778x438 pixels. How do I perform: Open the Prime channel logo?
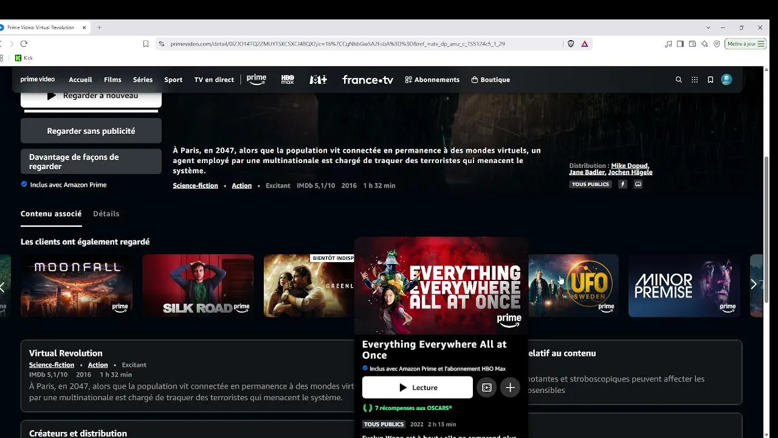256,80
